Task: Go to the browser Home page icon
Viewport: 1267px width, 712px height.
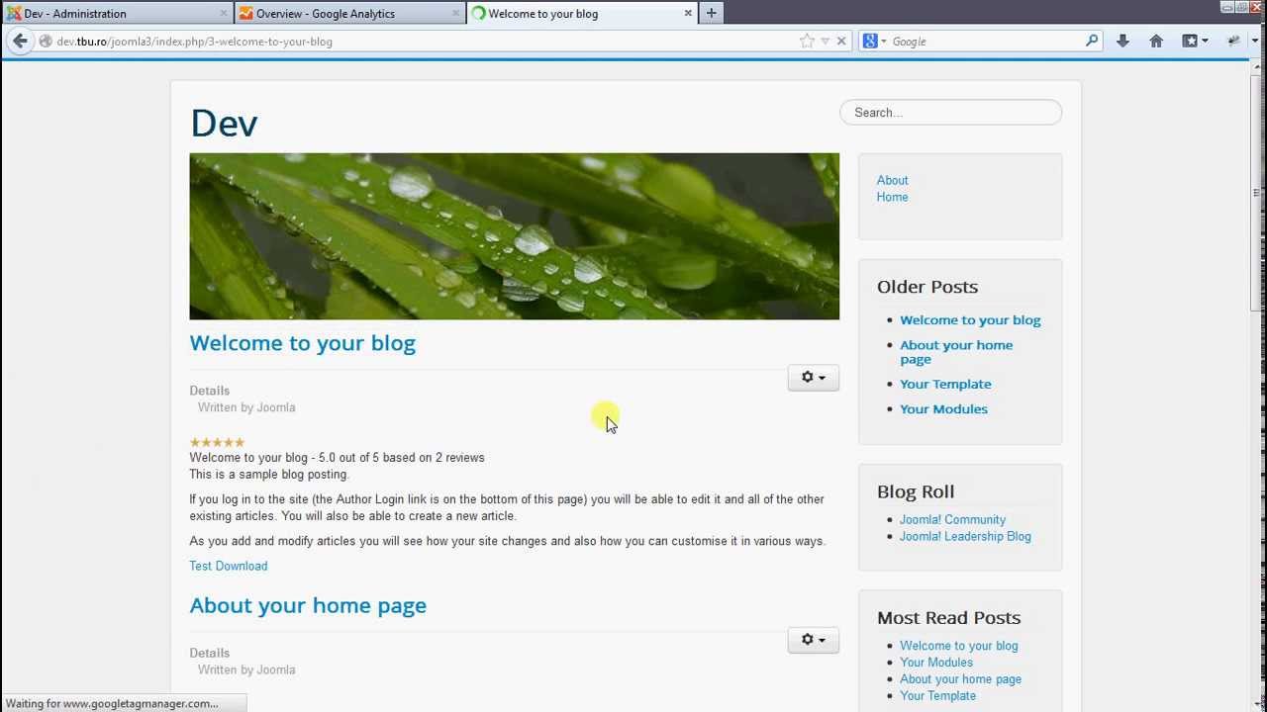Action: tap(1155, 41)
